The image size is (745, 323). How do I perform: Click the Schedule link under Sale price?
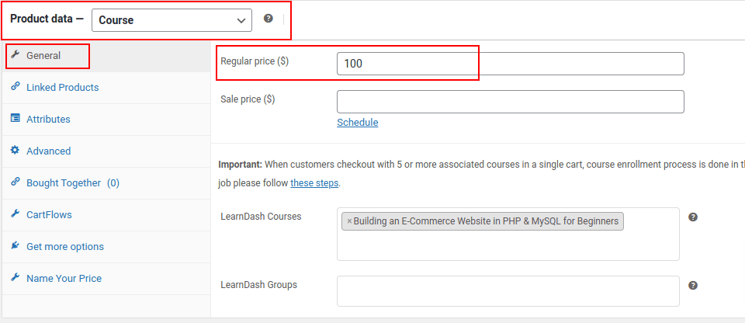[x=357, y=123]
